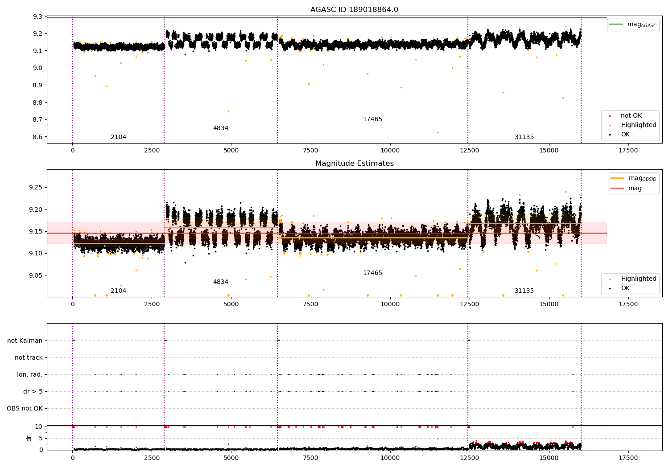This screenshot has width=669, height=468.
Task: Click the 9.3 y-axis tick label
Action: tap(37, 16)
